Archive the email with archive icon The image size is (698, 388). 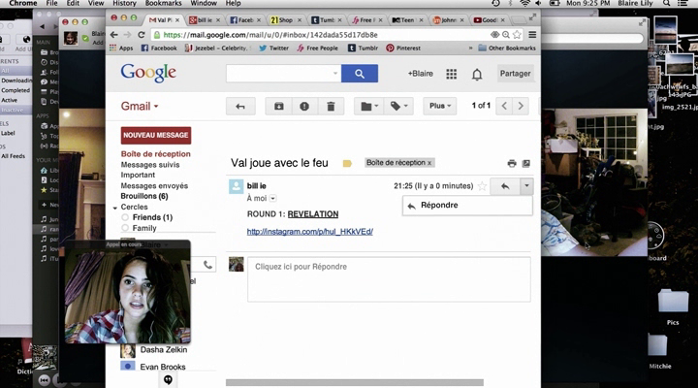point(278,106)
